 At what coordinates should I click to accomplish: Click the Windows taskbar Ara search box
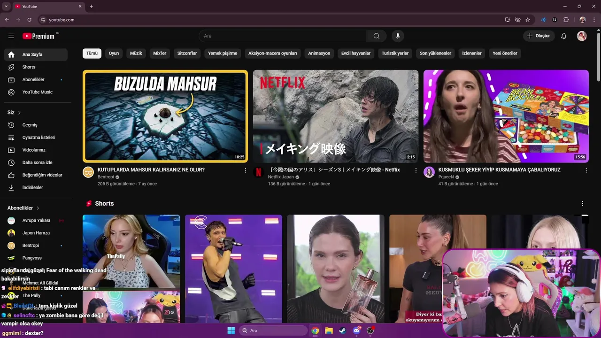[273, 330]
